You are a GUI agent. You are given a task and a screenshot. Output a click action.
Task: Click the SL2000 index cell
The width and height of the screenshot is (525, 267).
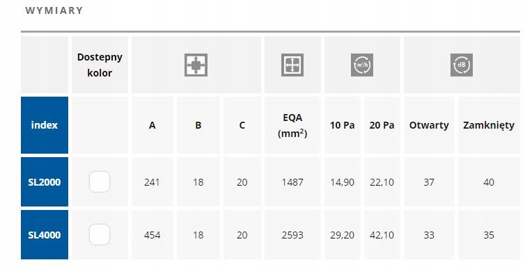coord(45,181)
